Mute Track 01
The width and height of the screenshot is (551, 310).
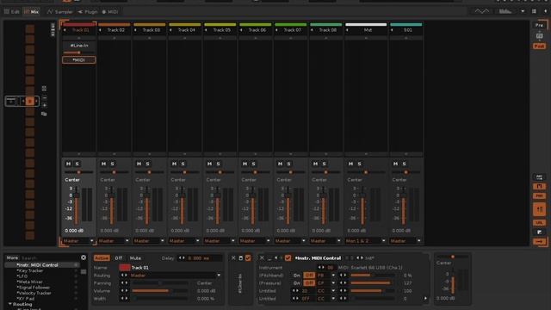click(68, 164)
